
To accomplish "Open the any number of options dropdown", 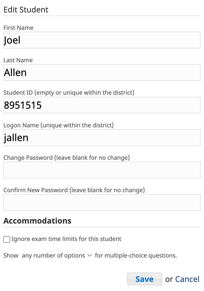I will [57, 255].
